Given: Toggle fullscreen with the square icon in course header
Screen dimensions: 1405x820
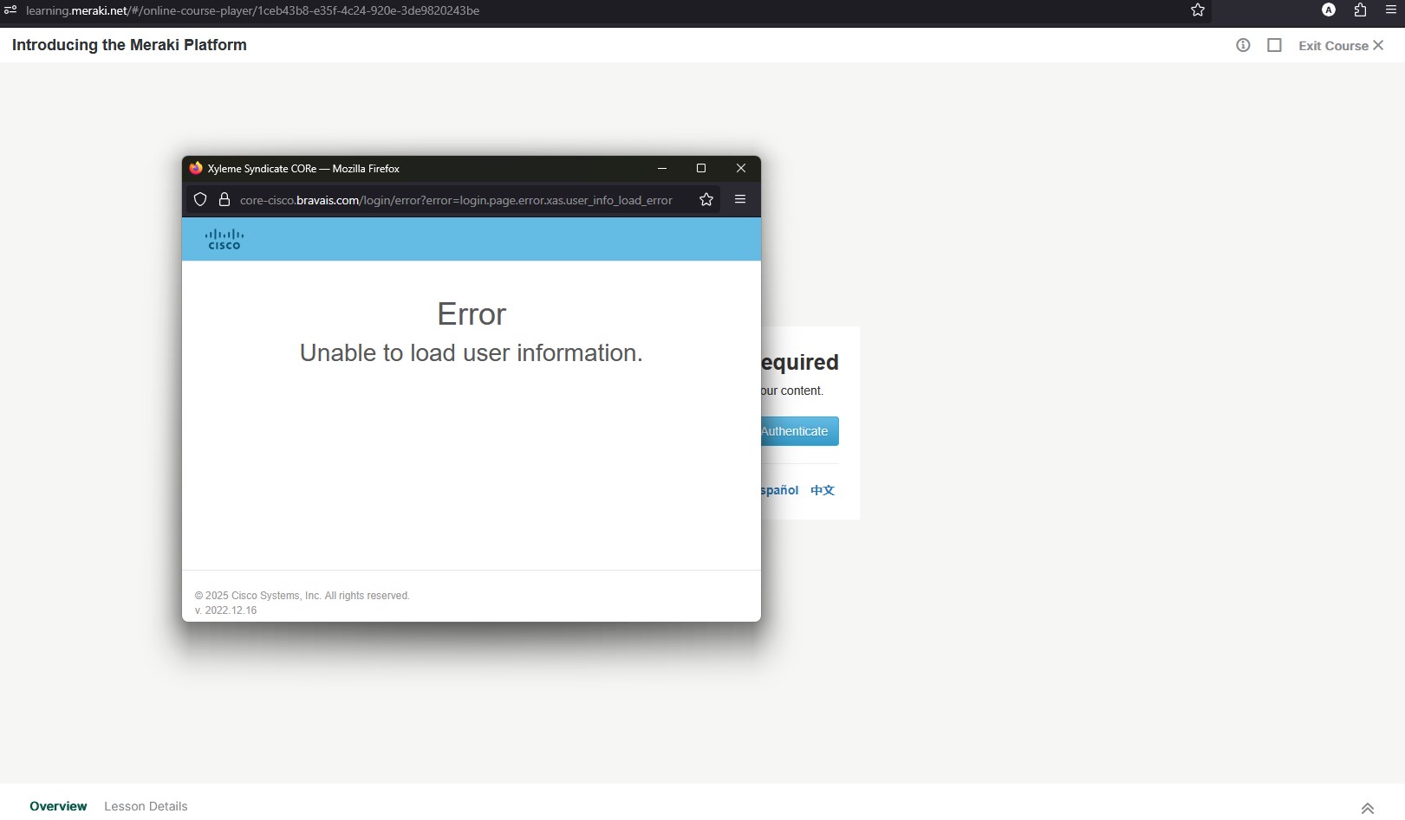Looking at the screenshot, I should (1274, 45).
